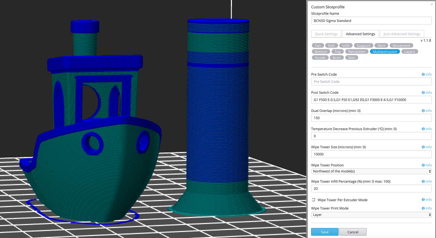Viewport: 436px width, 238px height.
Task: Open Info for Temperature Decrease Previous Extruder
Action: click(426, 129)
